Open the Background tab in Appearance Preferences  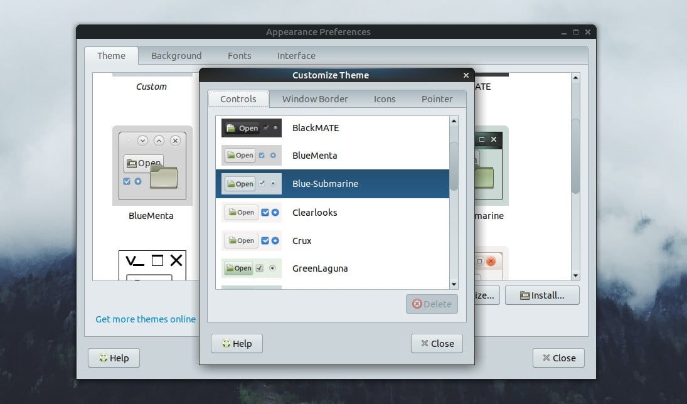[176, 56]
